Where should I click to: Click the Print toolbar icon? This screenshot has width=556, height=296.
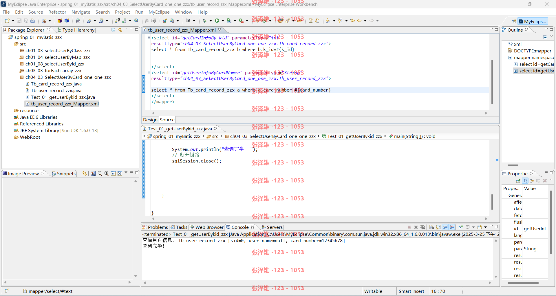(32, 21)
